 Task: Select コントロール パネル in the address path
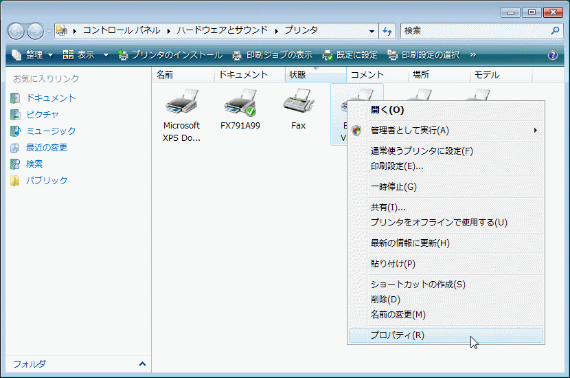coord(122,30)
